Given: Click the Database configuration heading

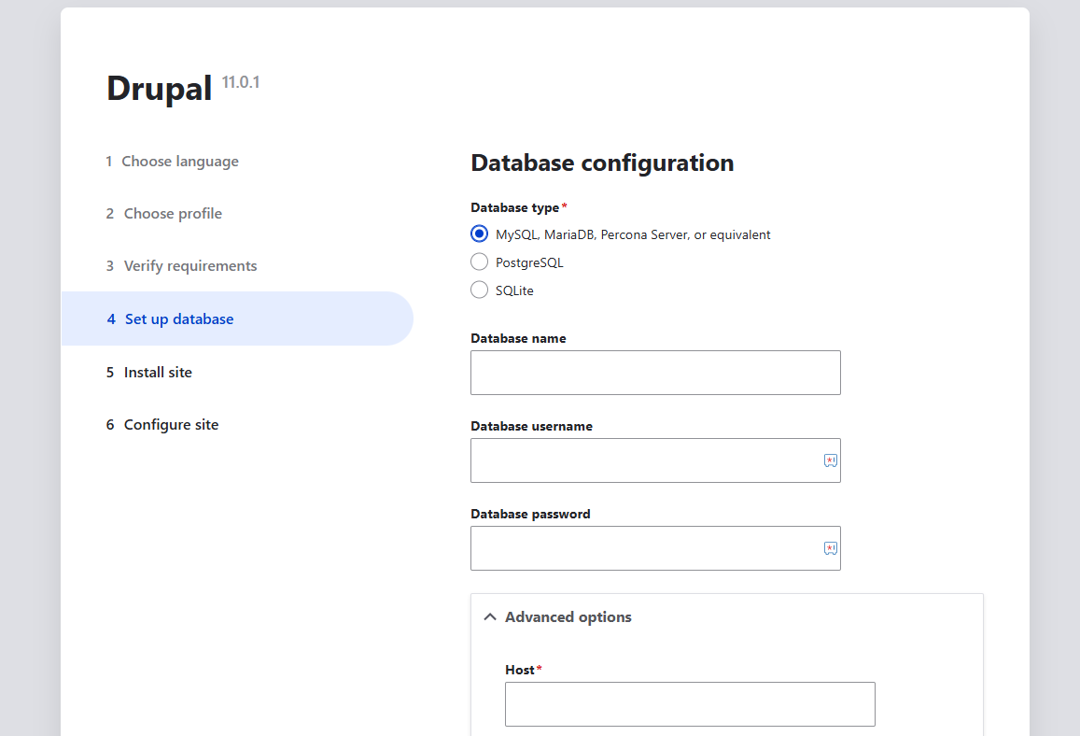Looking at the screenshot, I should coord(602,163).
